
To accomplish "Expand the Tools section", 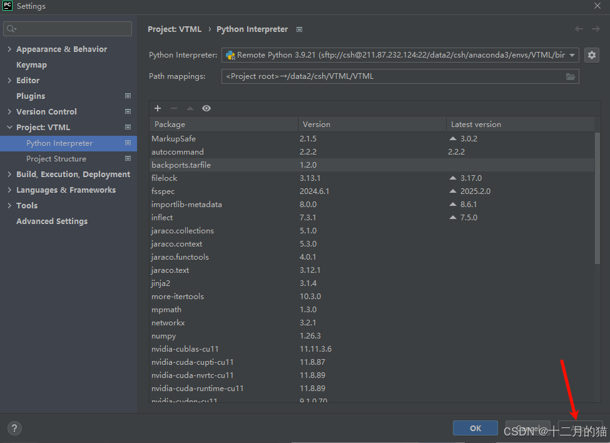I will (9, 205).
